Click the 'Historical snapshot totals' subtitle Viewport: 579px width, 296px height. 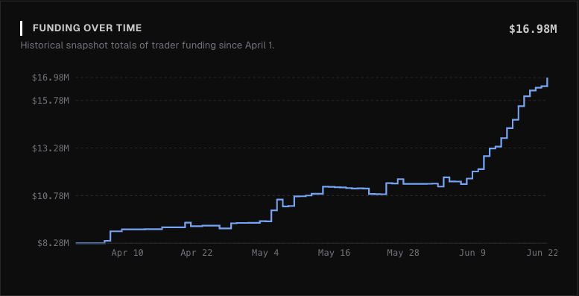pos(148,45)
